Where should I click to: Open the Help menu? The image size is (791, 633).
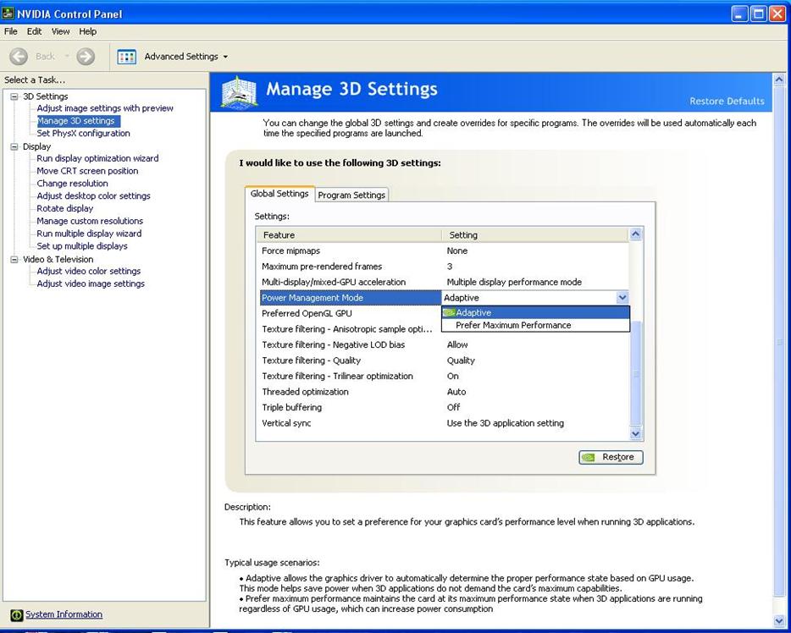[88, 31]
